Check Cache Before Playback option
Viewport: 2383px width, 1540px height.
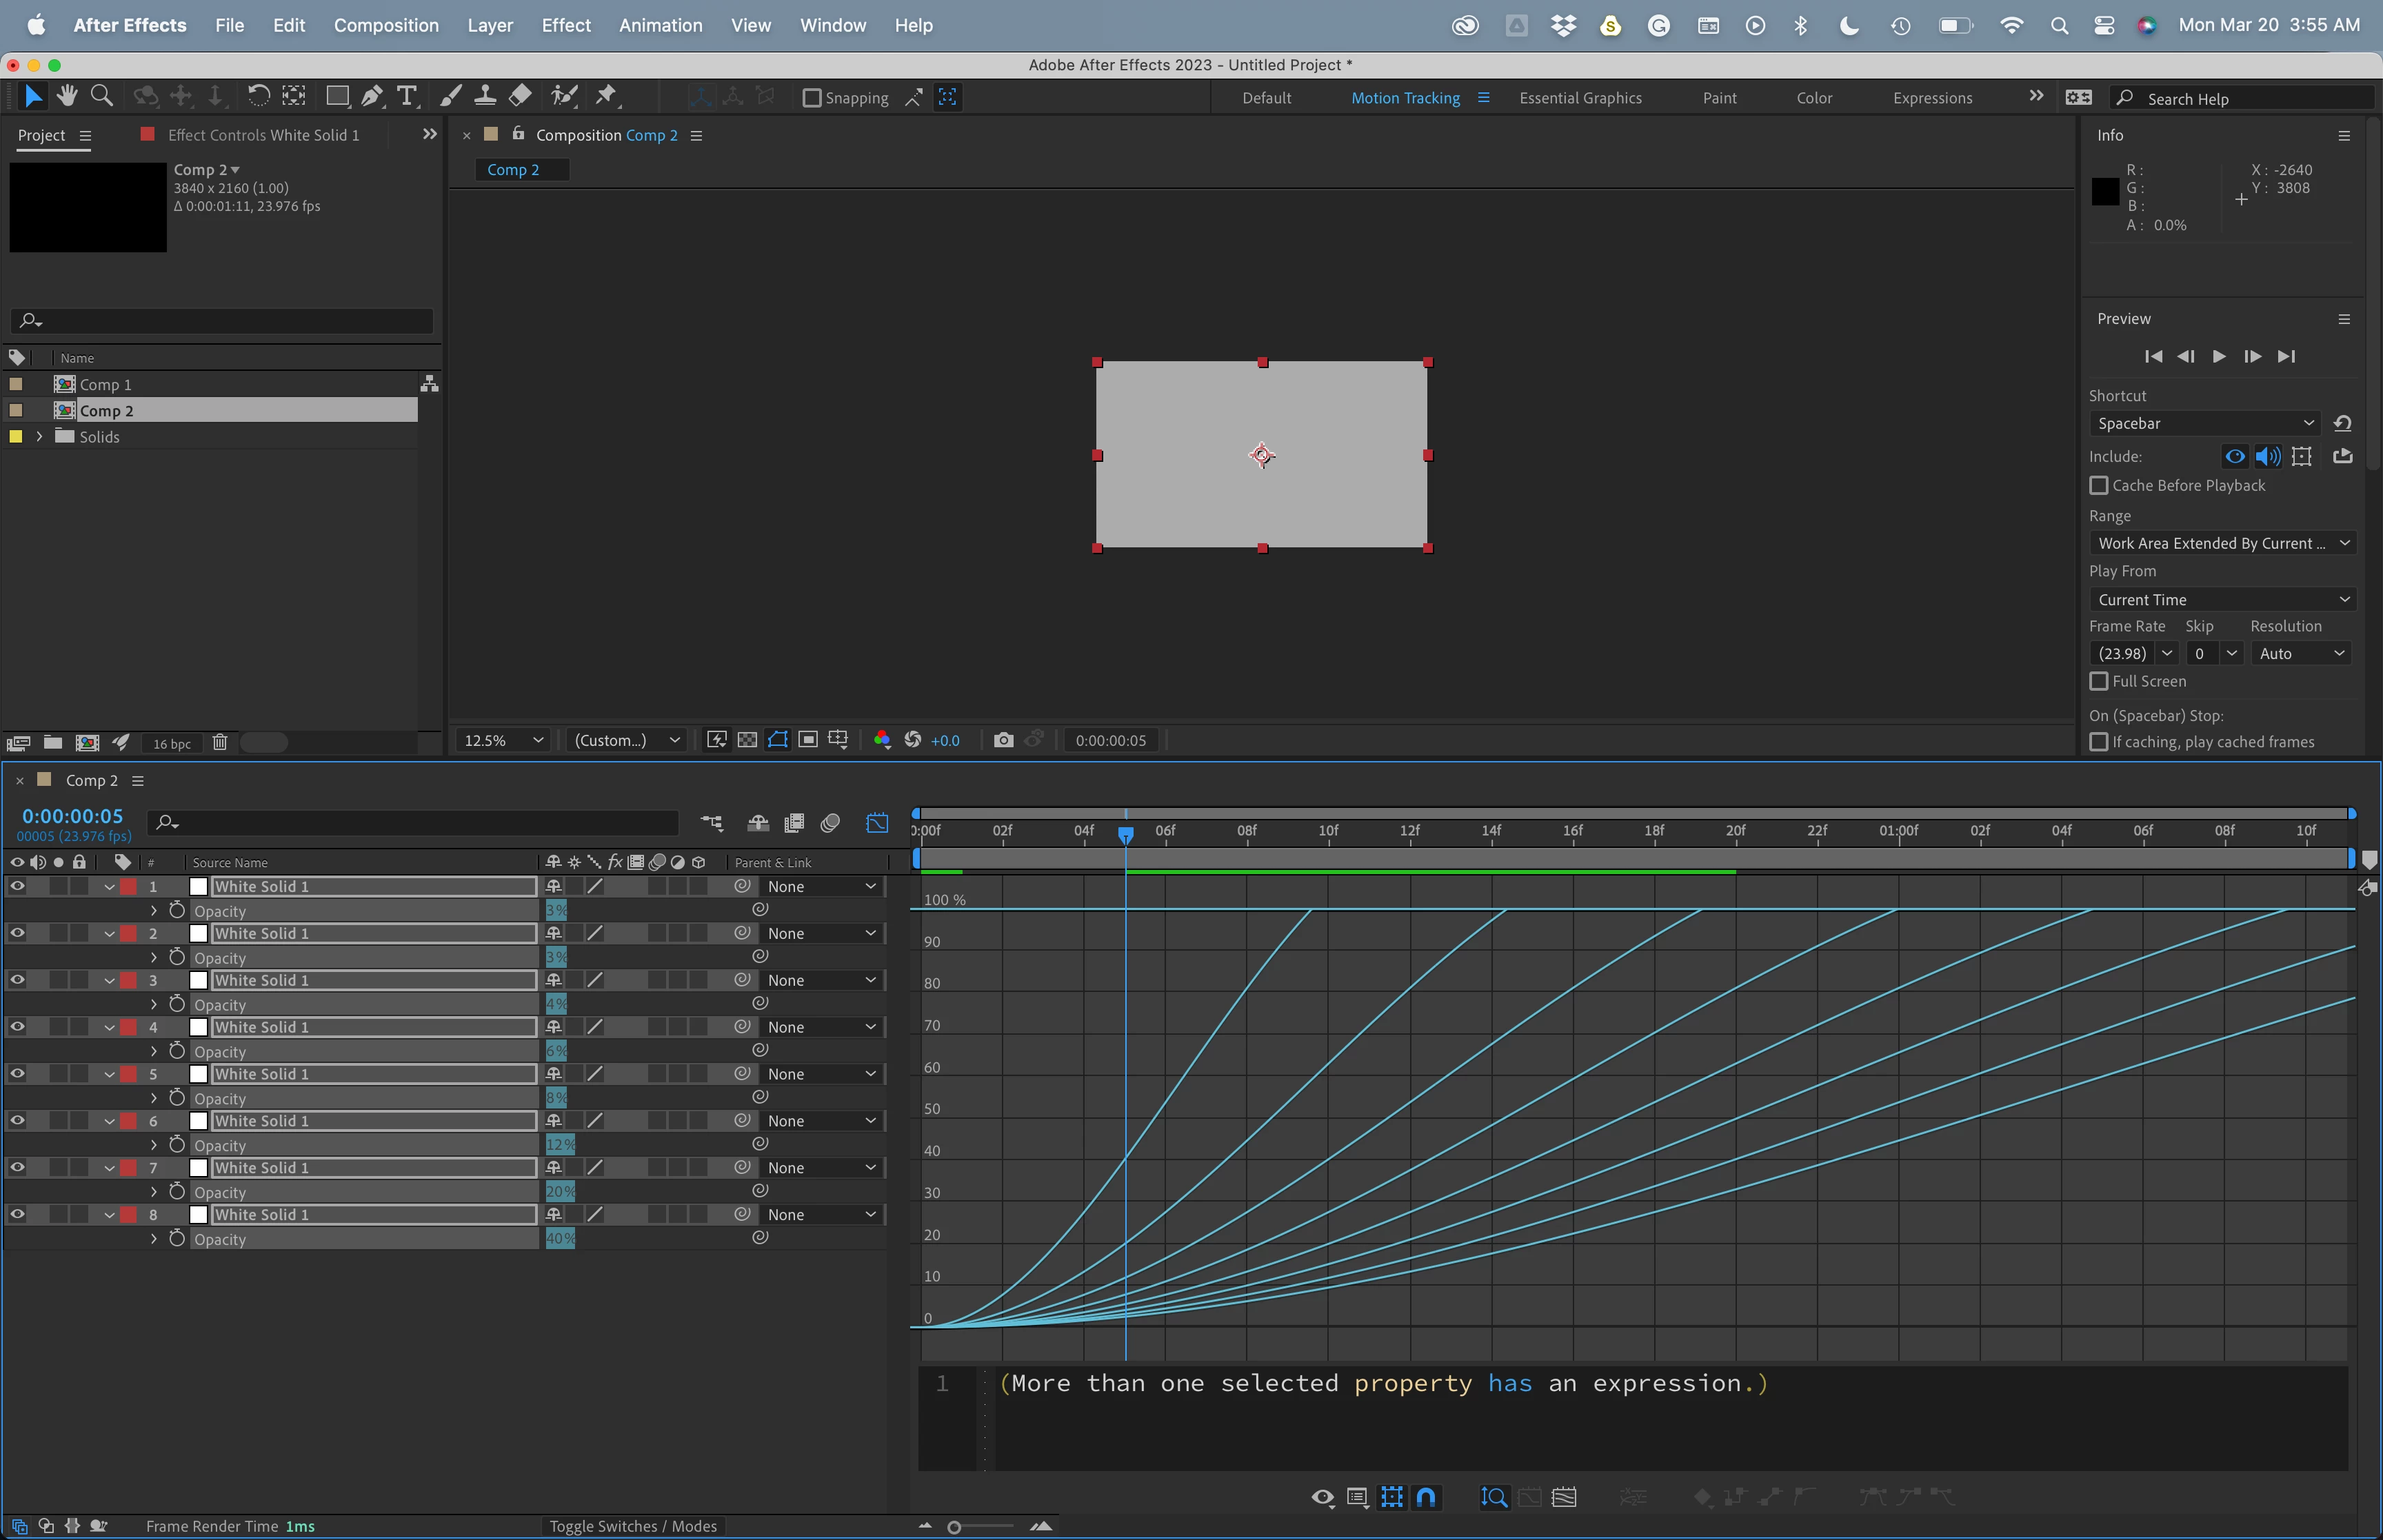tap(2099, 485)
